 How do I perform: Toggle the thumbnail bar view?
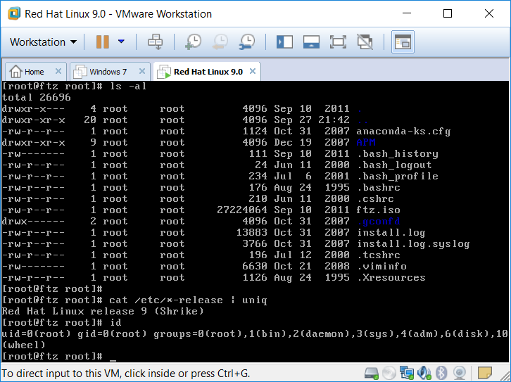coord(311,42)
